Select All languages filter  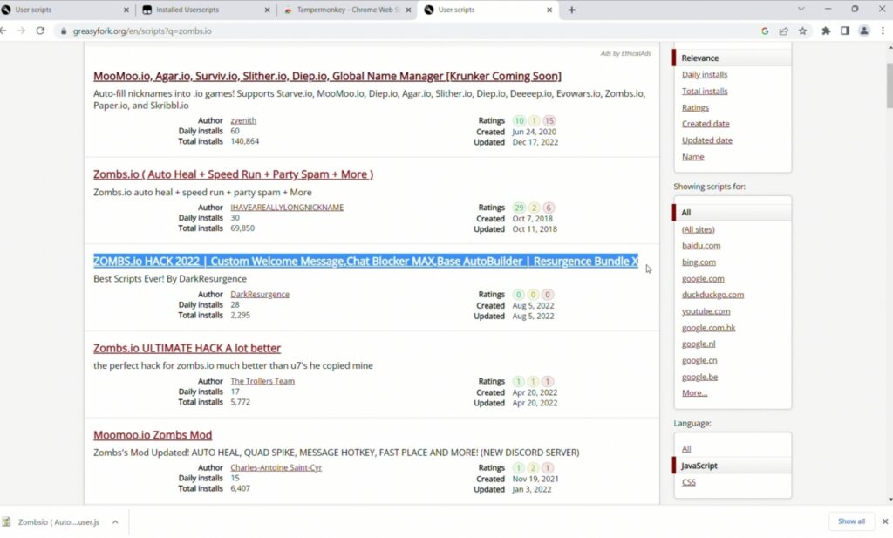[x=686, y=448]
